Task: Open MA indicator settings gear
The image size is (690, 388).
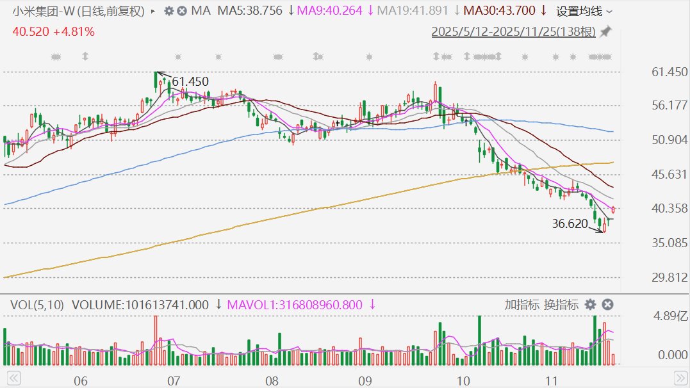Action: click(x=168, y=11)
